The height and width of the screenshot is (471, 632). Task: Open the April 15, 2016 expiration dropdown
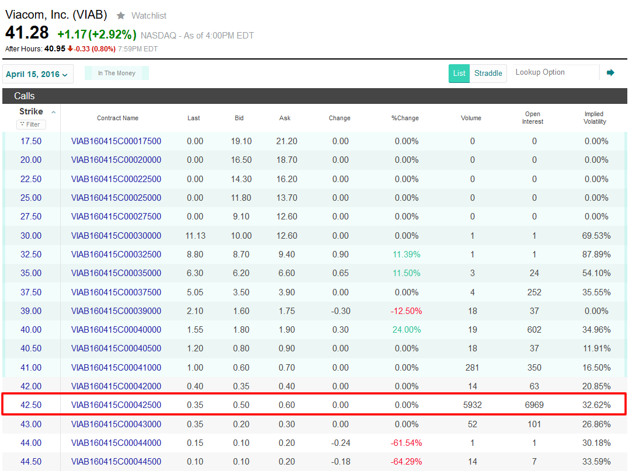tap(37, 74)
